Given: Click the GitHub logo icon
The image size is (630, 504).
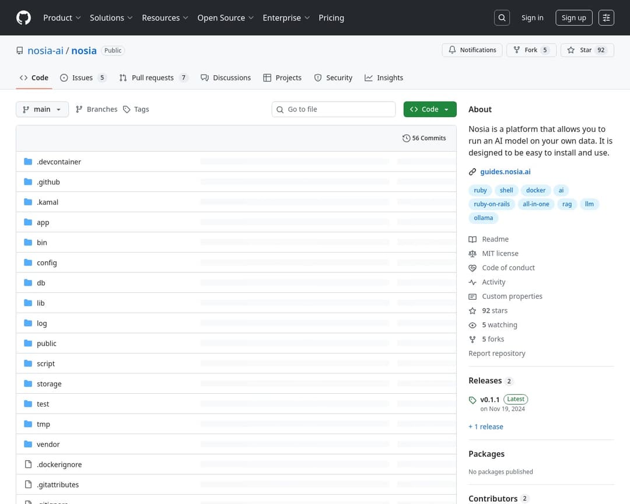Looking at the screenshot, I should [x=23, y=18].
